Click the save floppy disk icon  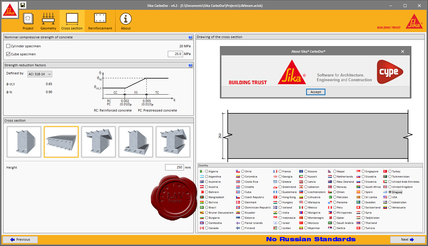click(x=23, y=5)
